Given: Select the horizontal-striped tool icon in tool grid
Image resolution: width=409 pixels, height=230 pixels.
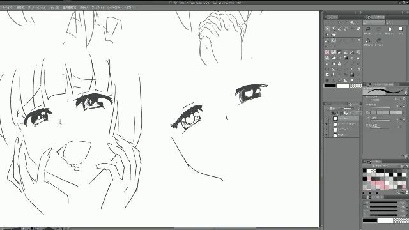Looking at the screenshot, I should coord(327,75).
